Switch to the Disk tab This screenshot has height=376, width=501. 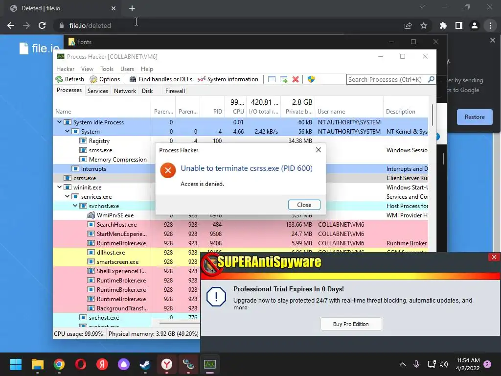tap(147, 91)
